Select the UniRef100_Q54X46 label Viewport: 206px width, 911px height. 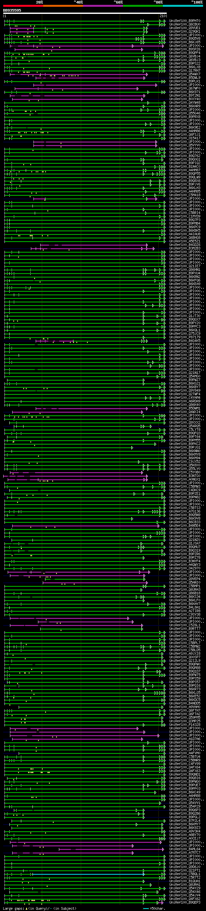click(x=185, y=892)
